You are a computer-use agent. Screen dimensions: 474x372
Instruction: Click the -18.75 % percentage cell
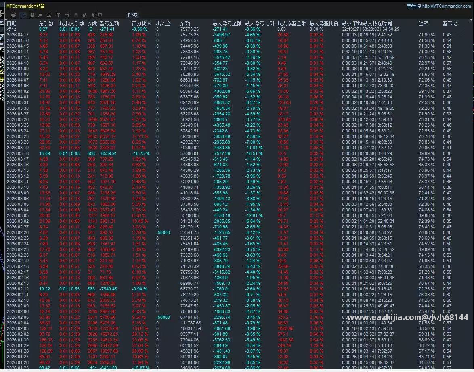point(141,153)
